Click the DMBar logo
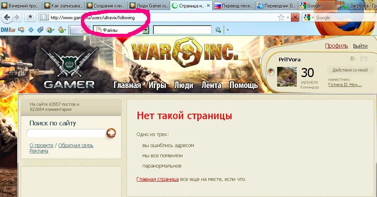This screenshot has width=377, height=197. point(8,30)
